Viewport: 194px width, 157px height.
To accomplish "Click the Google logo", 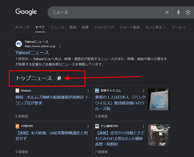I will pos(26,12).
